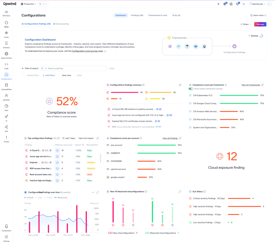
Task: Open findings over time chart dropdown
Action: [93, 192]
